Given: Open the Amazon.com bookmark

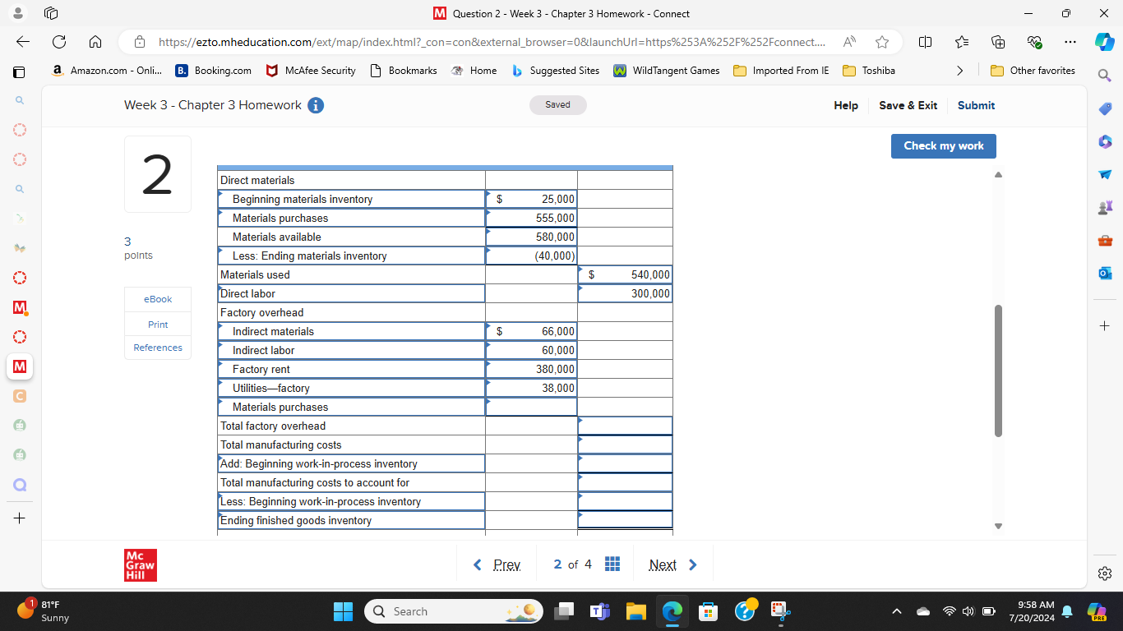Looking at the screenshot, I should point(106,71).
